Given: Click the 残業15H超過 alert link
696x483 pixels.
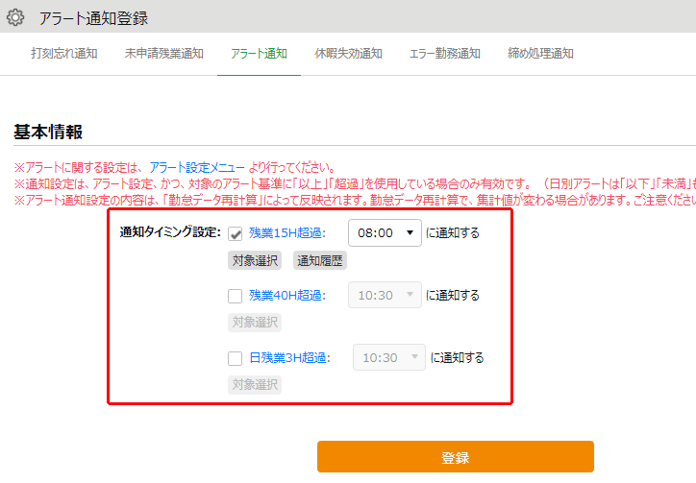Looking at the screenshot, I should [286, 233].
